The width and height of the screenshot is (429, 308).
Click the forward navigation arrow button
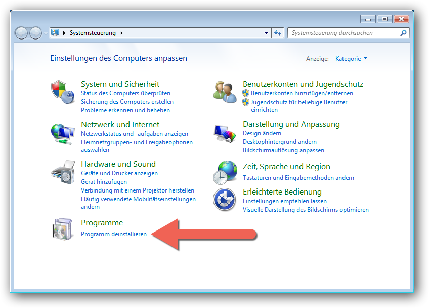pyautogui.click(x=35, y=33)
